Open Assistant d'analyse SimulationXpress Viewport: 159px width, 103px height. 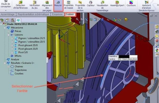[147, 6]
